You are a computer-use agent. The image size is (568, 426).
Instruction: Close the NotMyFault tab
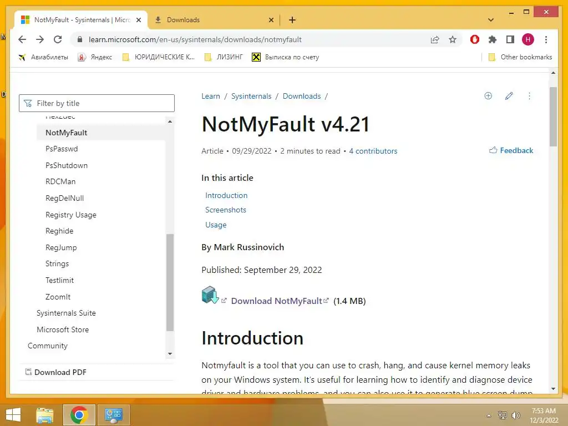(138, 20)
